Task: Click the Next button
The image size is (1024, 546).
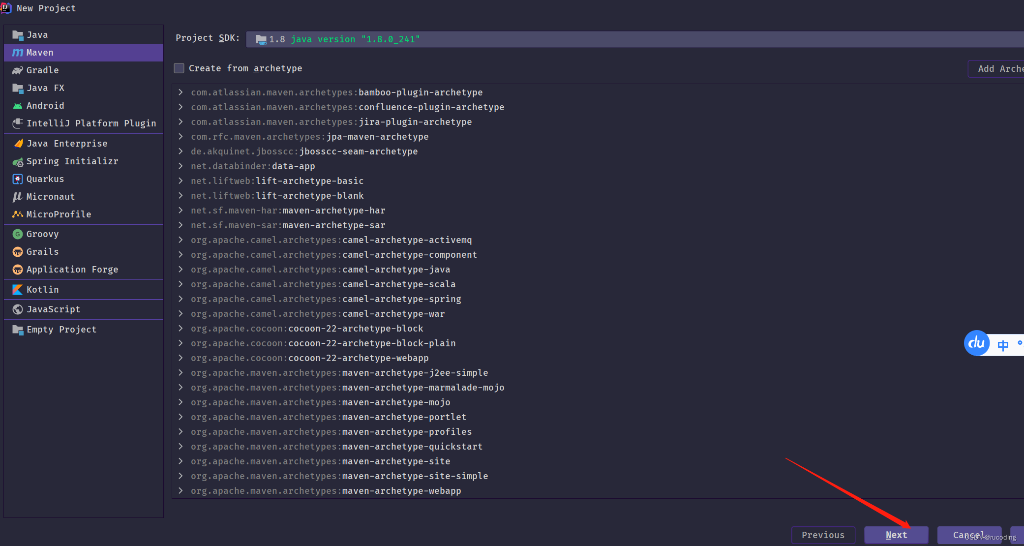Action: 896,535
